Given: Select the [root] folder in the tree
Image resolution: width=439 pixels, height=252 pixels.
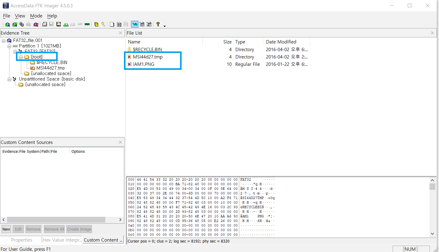Looking at the screenshot, I should pyautogui.click(x=37, y=57).
